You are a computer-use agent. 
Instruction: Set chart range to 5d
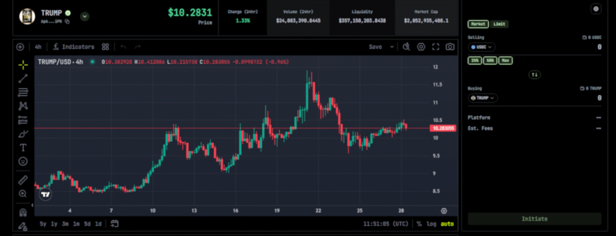[x=87, y=224]
